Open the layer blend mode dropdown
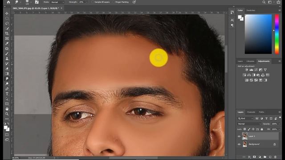The width and height of the screenshot is (285, 160). (249, 124)
